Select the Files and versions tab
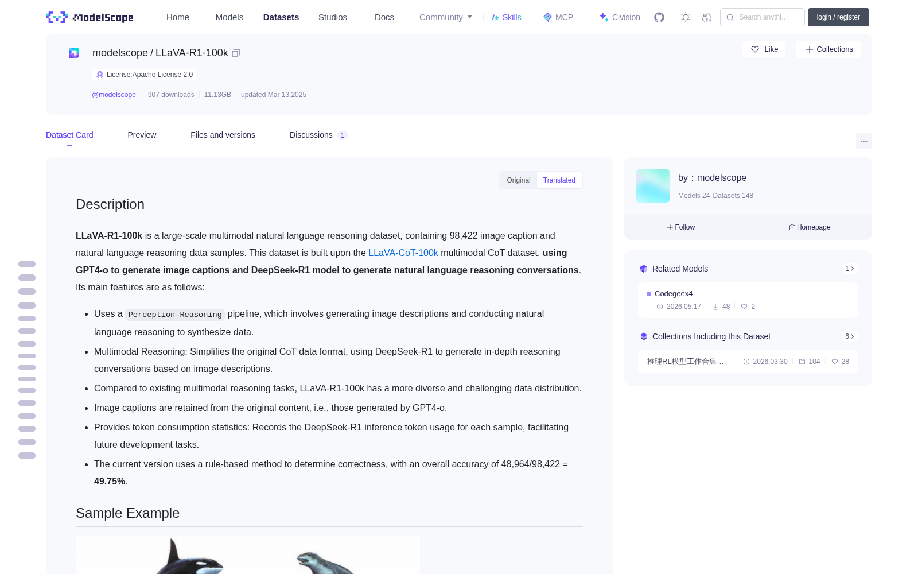The image size is (918, 574). pos(223,135)
